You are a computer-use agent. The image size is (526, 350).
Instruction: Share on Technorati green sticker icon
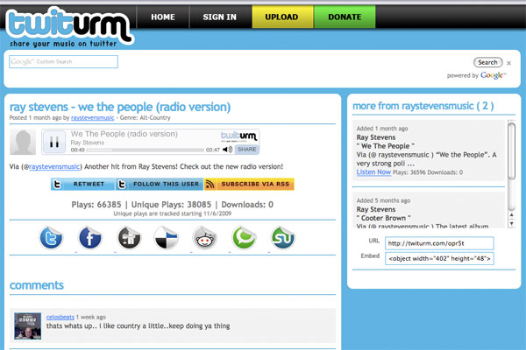[x=244, y=238]
